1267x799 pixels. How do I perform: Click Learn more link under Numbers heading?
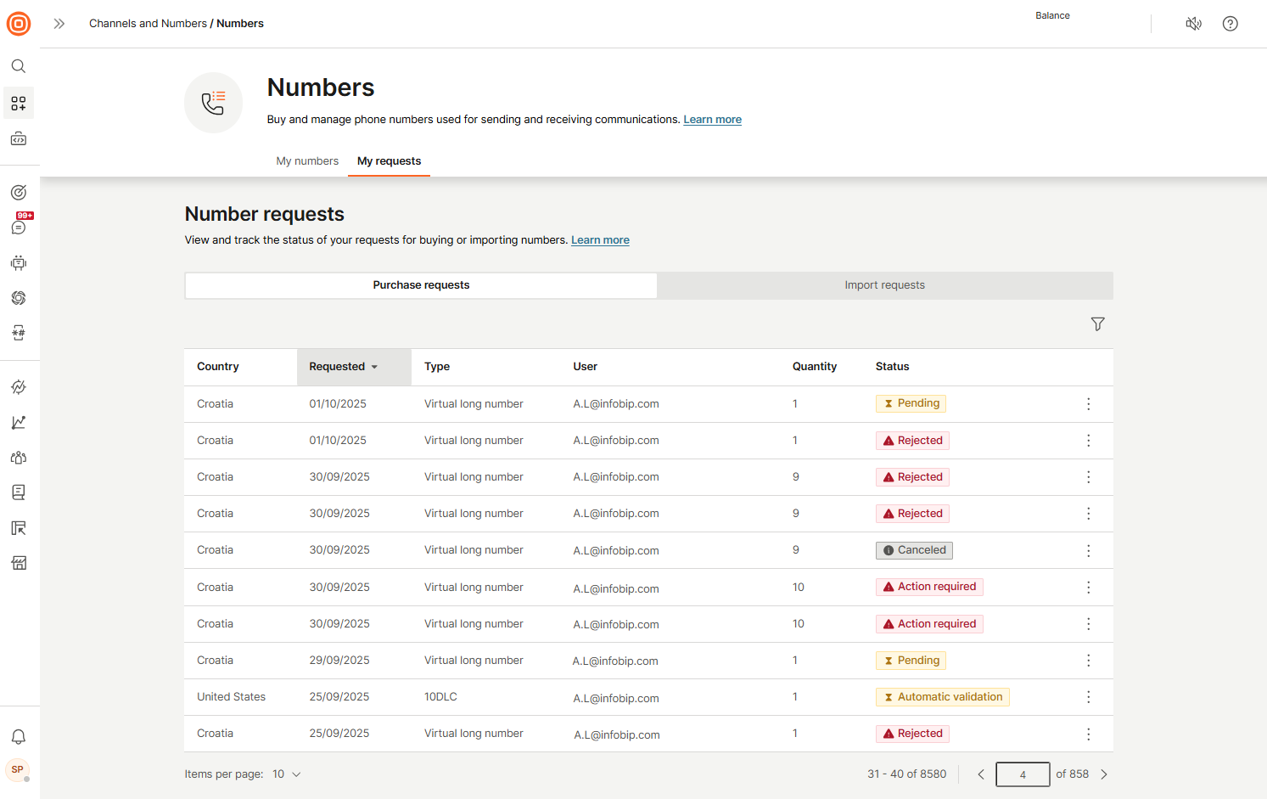pyautogui.click(x=712, y=120)
